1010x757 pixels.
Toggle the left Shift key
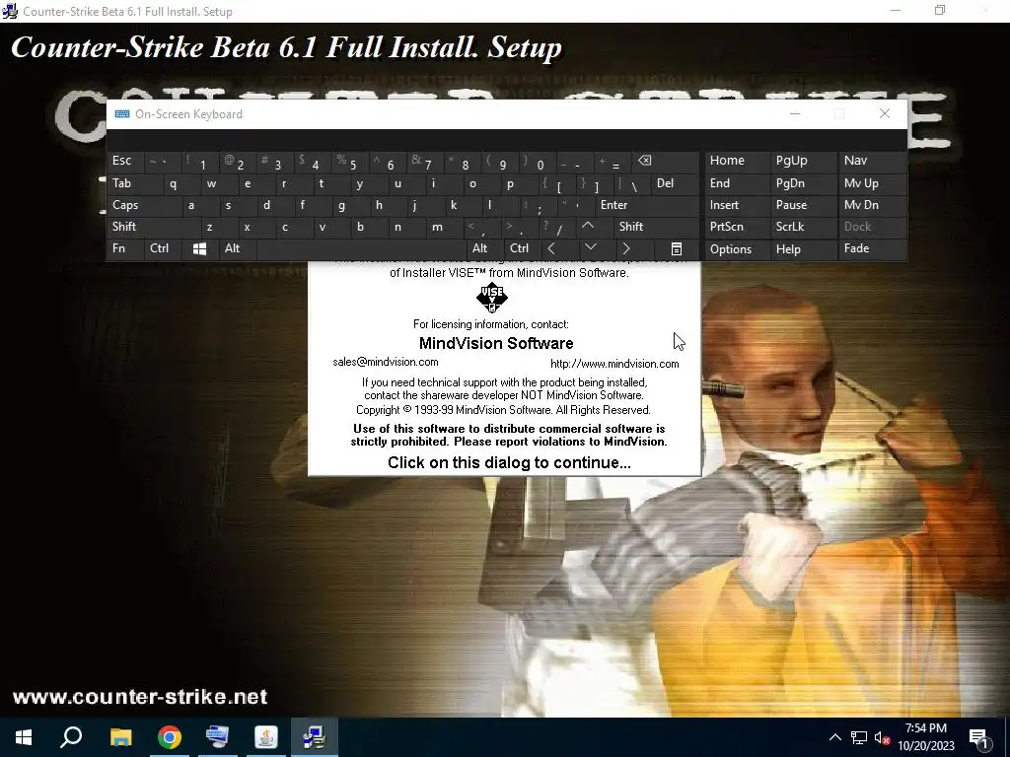point(153,227)
